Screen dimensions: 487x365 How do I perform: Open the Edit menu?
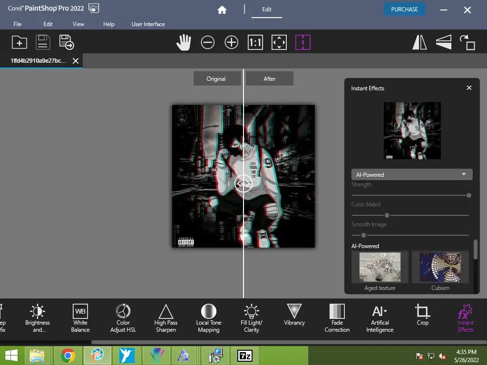(x=48, y=24)
